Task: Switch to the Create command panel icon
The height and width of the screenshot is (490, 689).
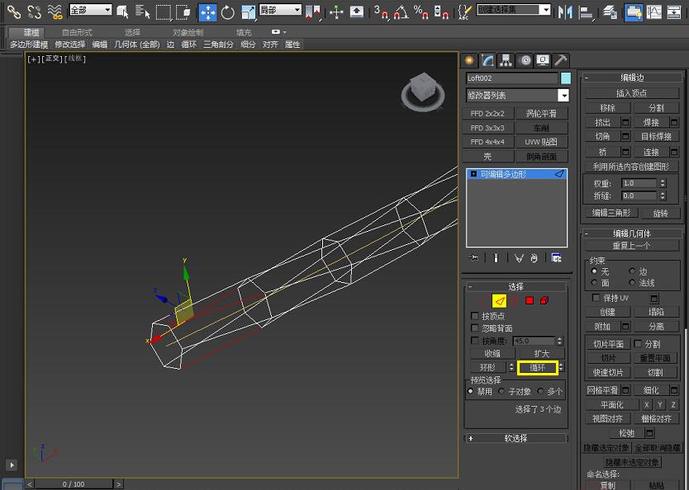Action: pyautogui.click(x=469, y=60)
